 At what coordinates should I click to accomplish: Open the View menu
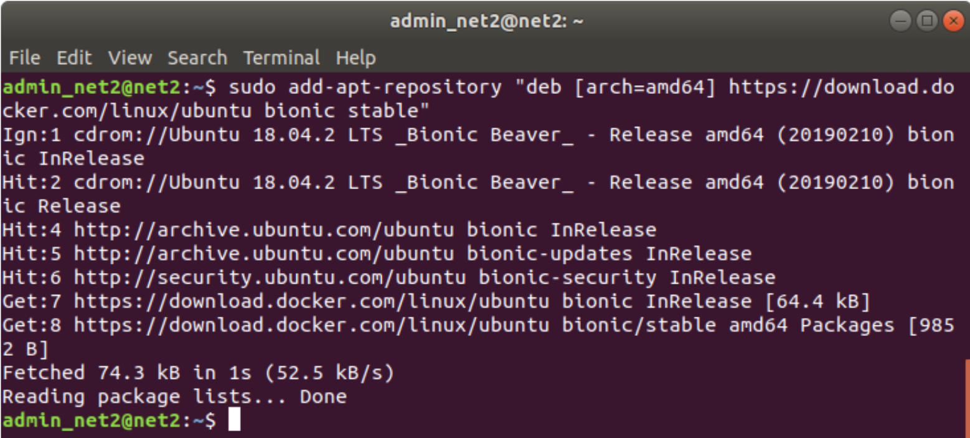(x=130, y=58)
